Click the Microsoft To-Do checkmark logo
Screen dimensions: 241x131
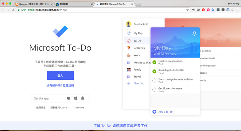click(60, 32)
